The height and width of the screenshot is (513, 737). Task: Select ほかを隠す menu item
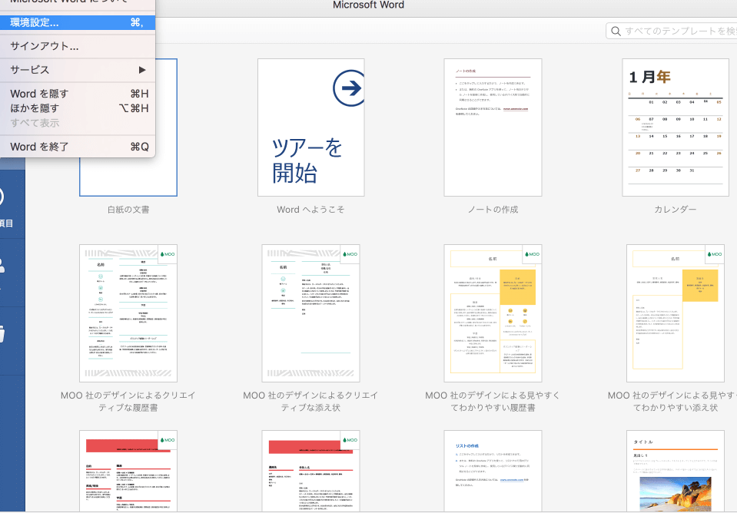click(78, 108)
